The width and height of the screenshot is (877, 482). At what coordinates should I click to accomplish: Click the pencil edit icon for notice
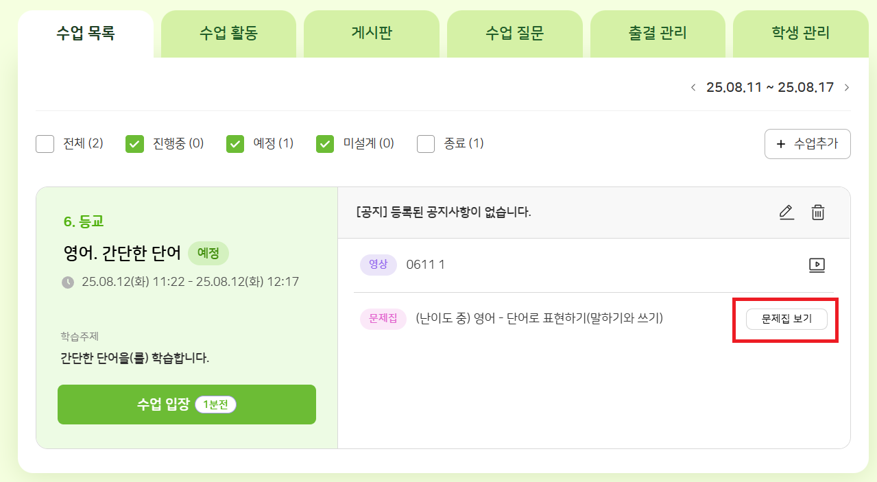click(786, 213)
